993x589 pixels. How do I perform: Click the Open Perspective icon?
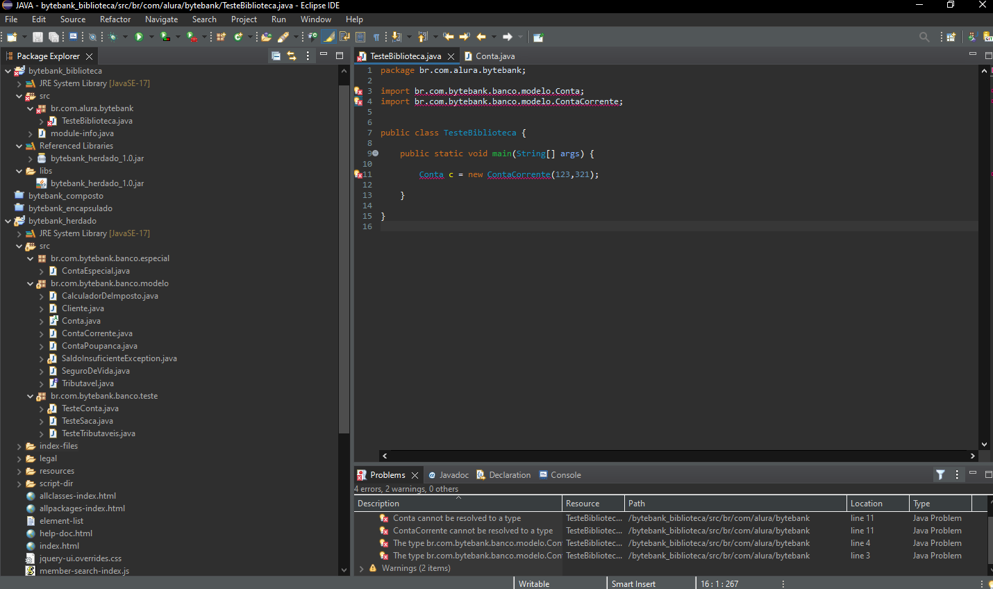[x=951, y=37]
